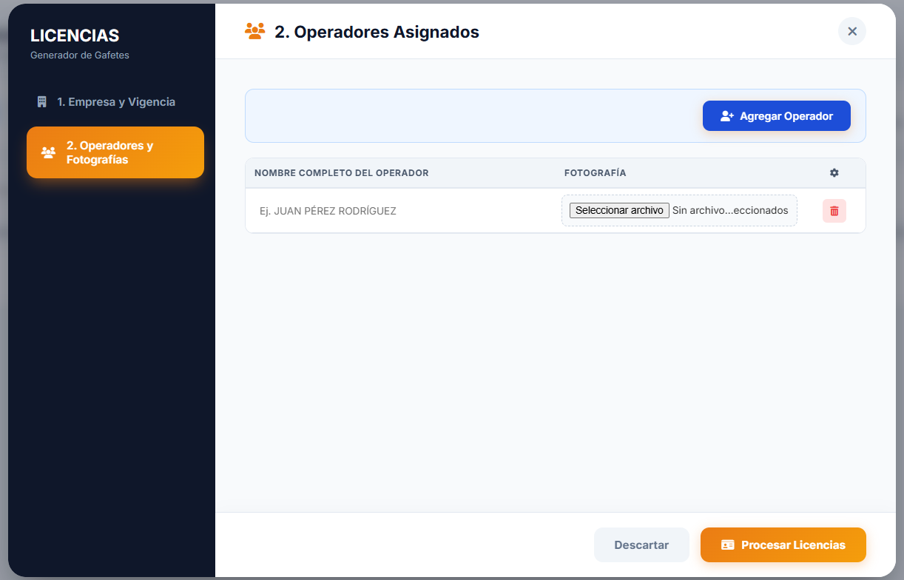Click the Generador de Gafetes subtitle
Screen dimensions: 904x580
(80, 55)
